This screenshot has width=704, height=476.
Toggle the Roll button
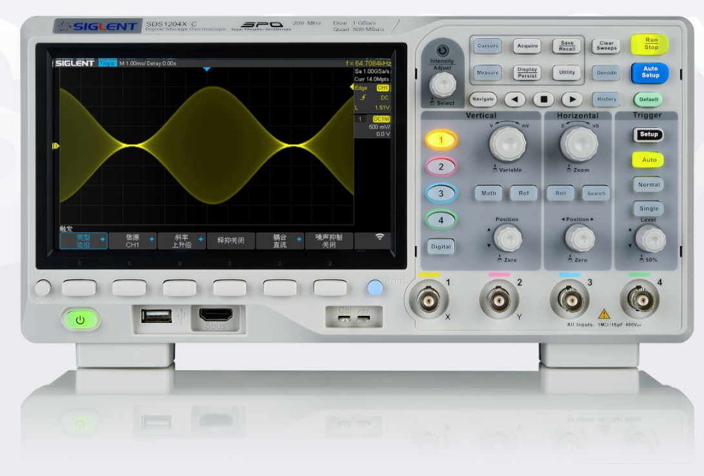[x=561, y=193]
